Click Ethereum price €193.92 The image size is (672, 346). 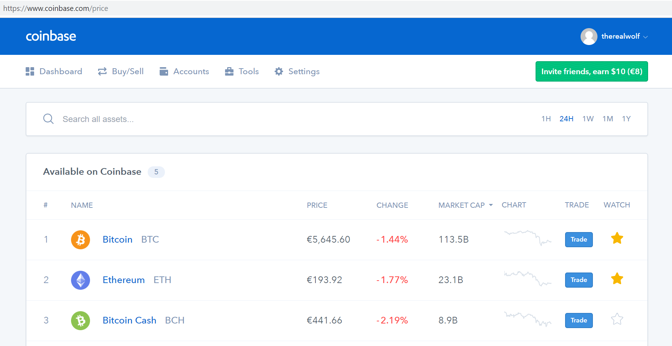[324, 280]
